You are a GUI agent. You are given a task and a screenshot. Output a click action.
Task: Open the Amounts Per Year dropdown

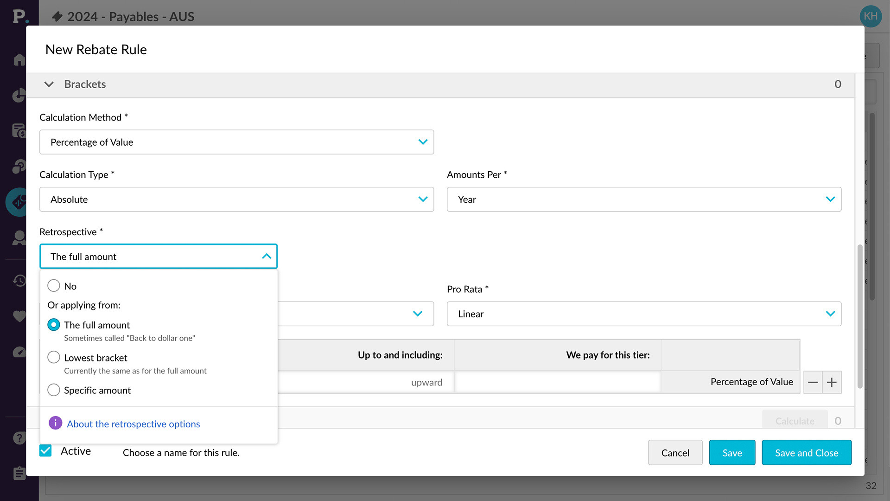pyautogui.click(x=643, y=199)
